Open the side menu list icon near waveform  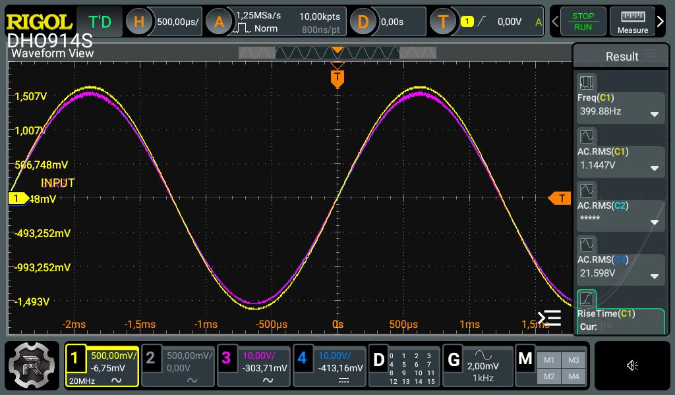[x=549, y=318]
